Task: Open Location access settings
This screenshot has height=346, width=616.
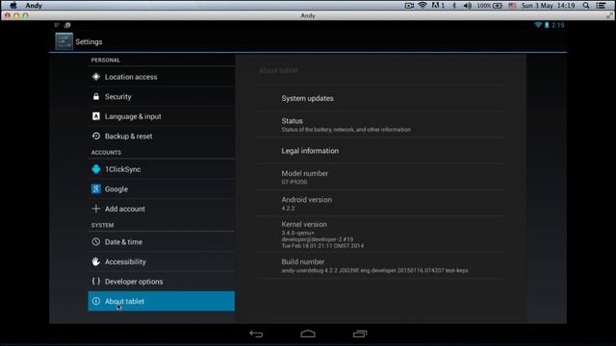Action: pyautogui.click(x=161, y=77)
